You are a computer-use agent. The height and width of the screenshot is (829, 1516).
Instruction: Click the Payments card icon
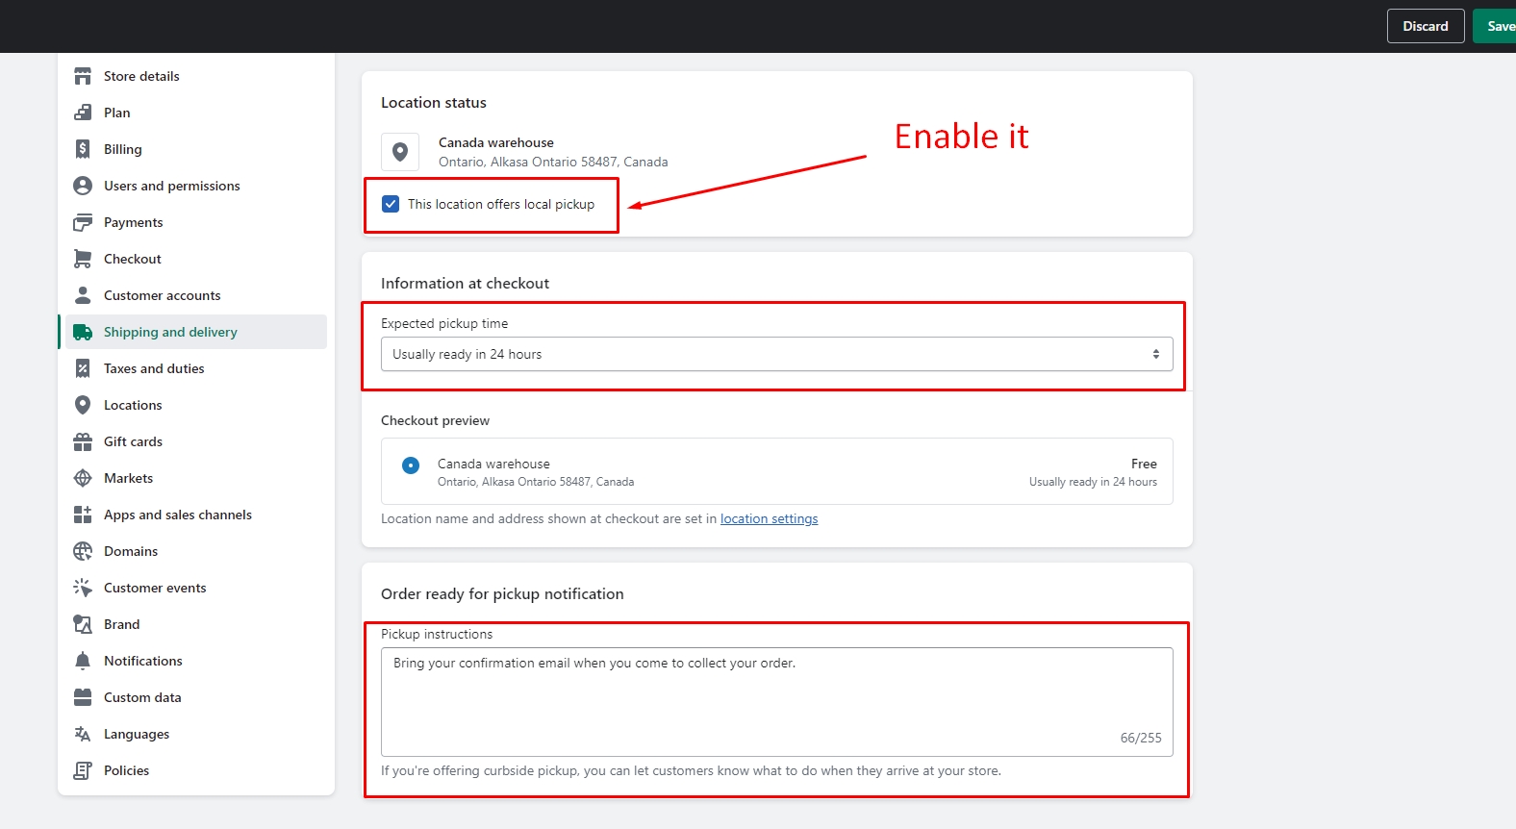tap(83, 222)
